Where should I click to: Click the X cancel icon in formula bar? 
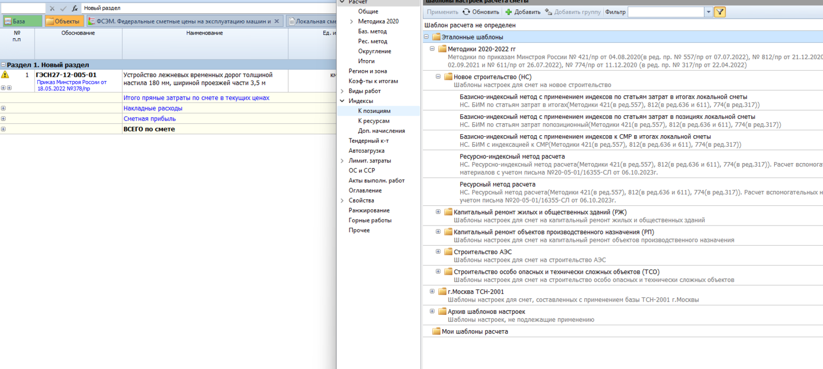52,9
